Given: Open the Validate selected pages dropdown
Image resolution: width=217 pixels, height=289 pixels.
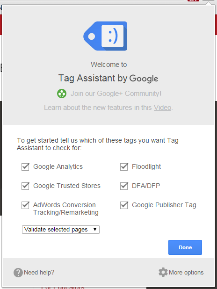Looking at the screenshot, I should [x=61, y=230].
